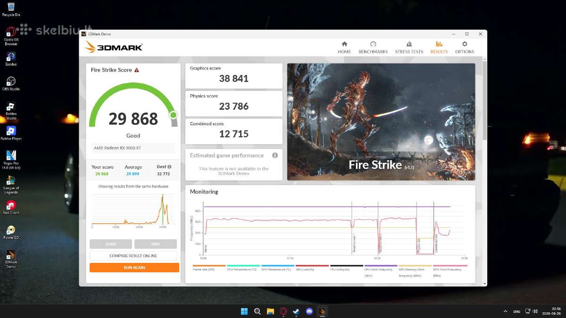566x318 pixels.
Task: Open the PowerISO desktop icon
Action: pos(11,232)
